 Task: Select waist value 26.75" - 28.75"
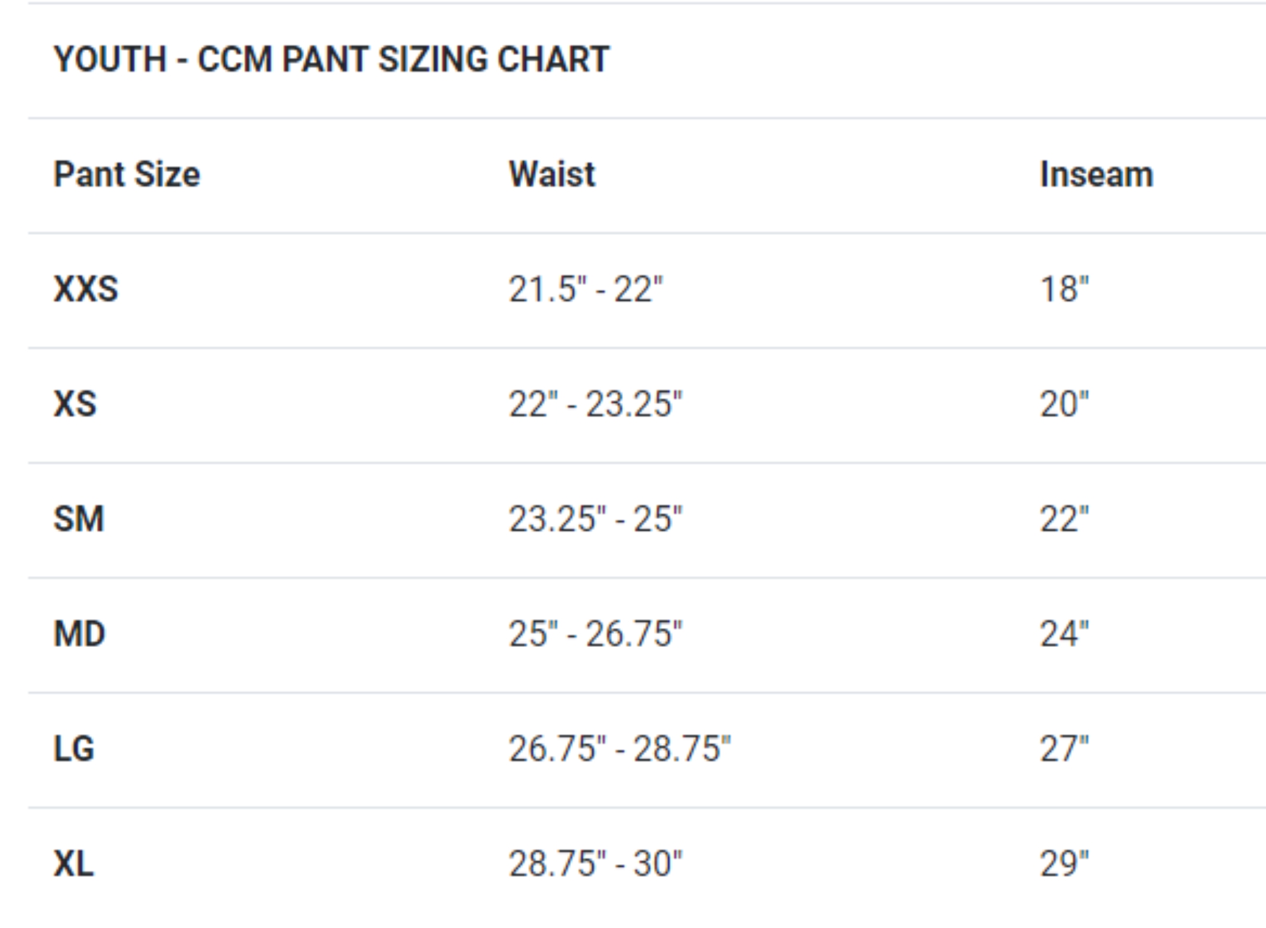pyautogui.click(x=620, y=749)
